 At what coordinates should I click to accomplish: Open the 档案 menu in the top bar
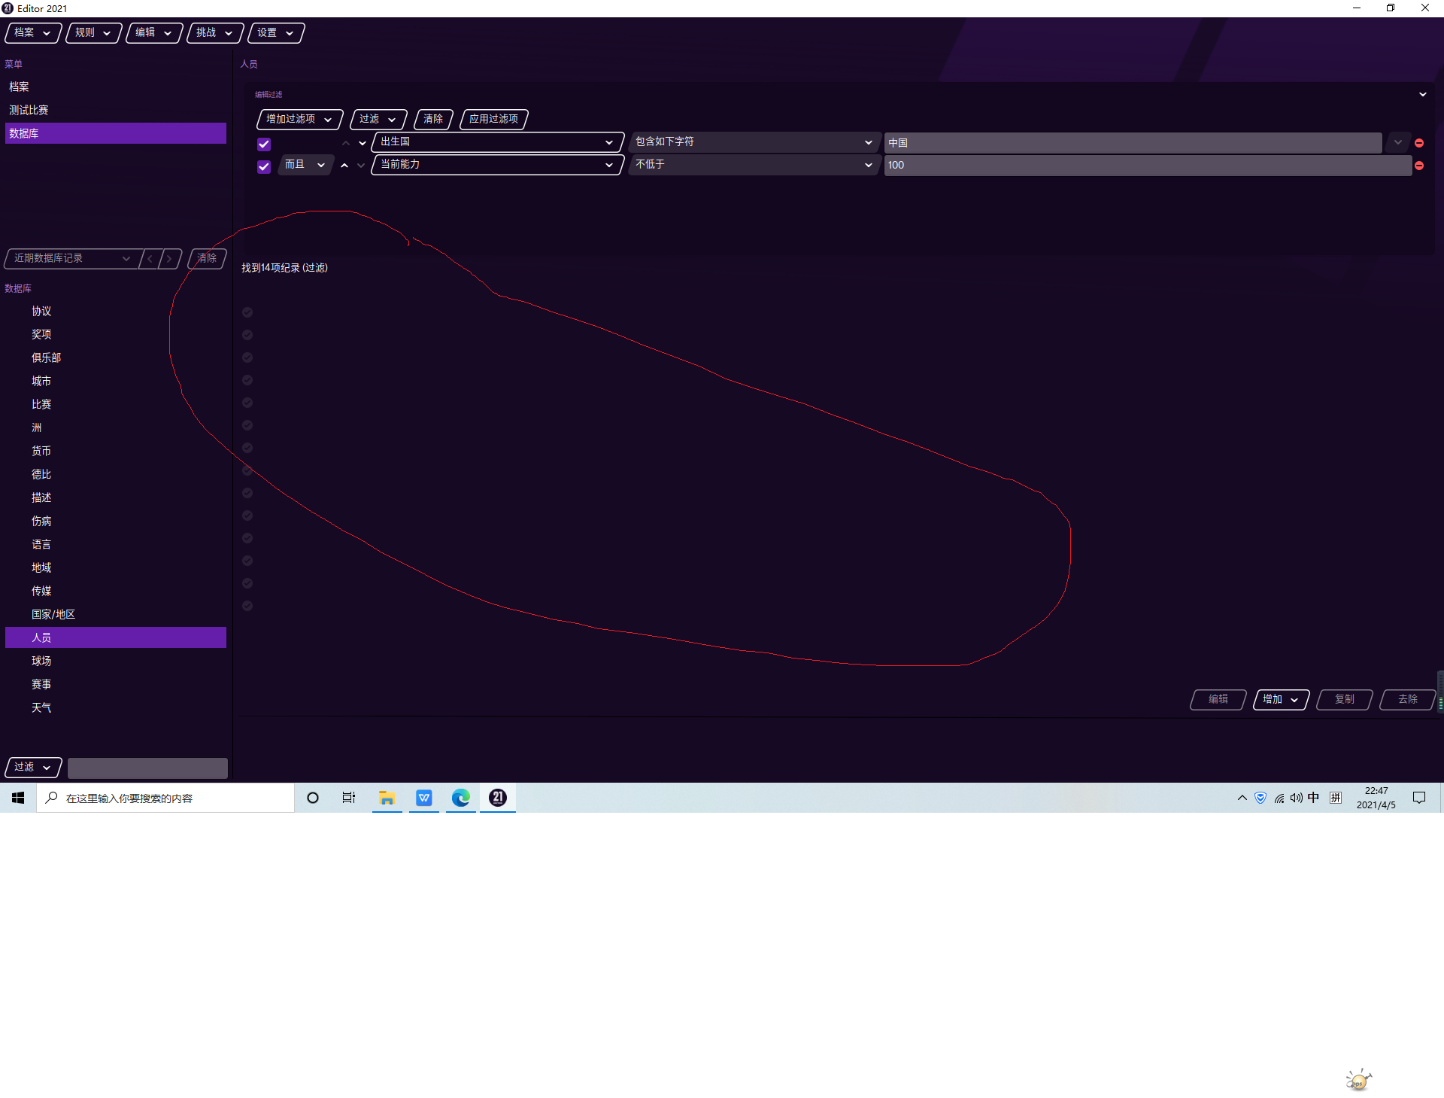[33, 33]
